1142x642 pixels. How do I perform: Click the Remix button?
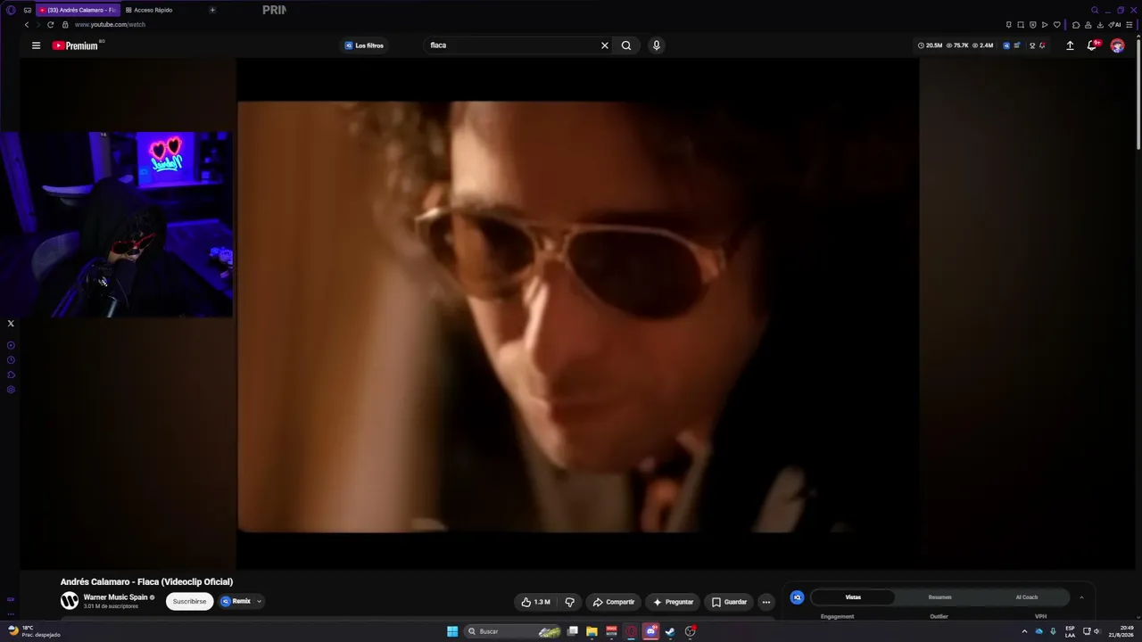pyautogui.click(x=236, y=601)
